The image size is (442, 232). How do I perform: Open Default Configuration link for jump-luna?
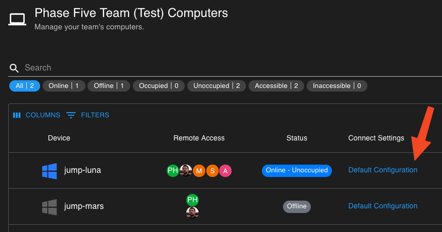[383, 170]
